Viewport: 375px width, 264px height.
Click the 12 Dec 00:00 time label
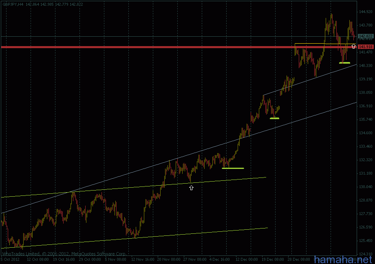point(247,259)
